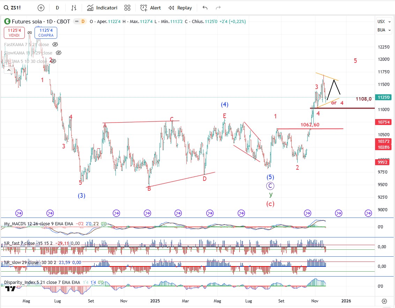The height and width of the screenshot is (308, 395).
Task: Select the 1062,60 level annotation
Action: tap(310, 125)
